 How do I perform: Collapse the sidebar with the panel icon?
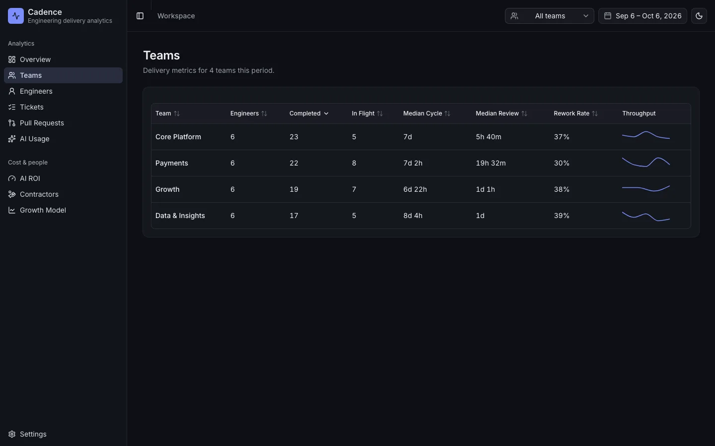coord(140,16)
